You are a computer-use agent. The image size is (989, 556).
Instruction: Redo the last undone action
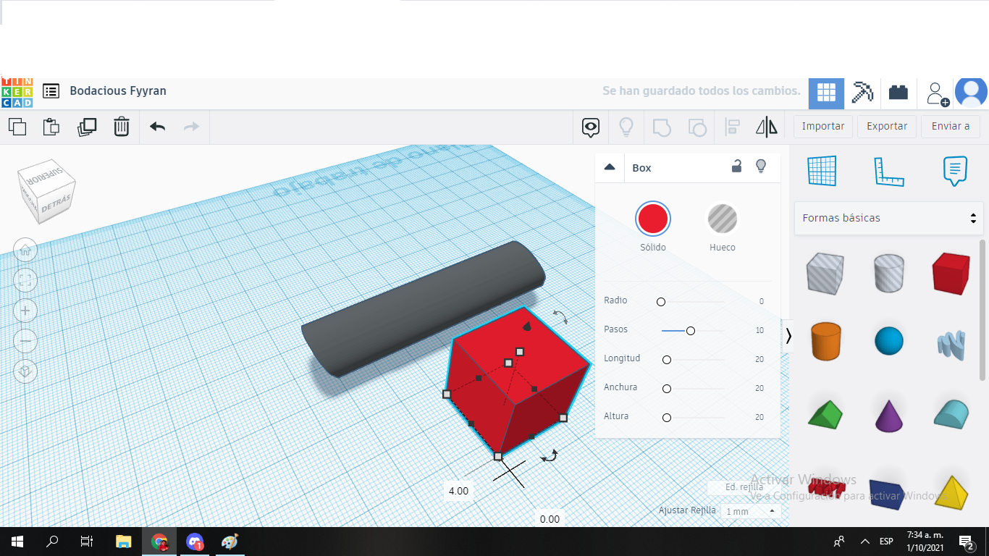tap(191, 127)
